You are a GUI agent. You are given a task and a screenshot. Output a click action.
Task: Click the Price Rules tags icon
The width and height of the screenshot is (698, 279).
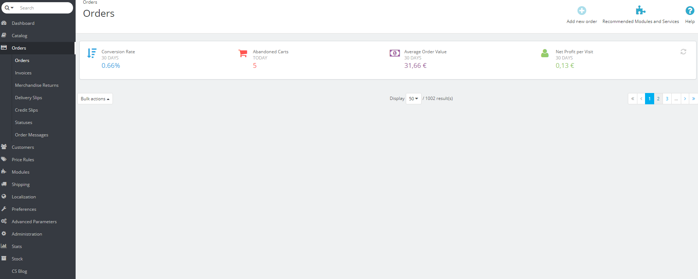tap(4, 159)
